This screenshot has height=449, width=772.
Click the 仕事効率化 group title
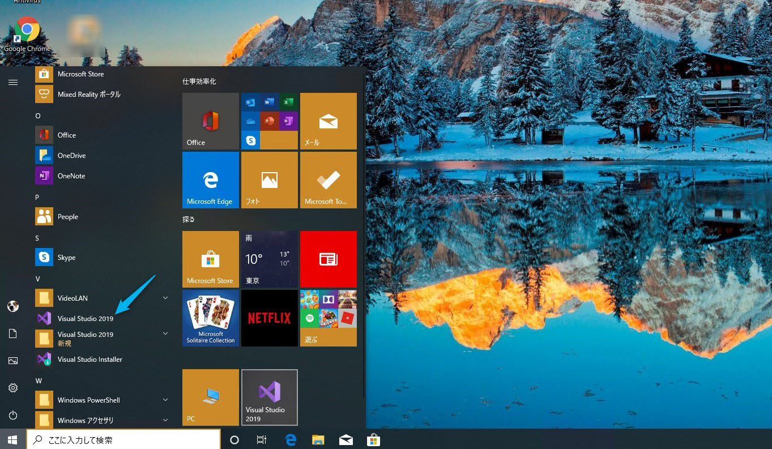(199, 82)
